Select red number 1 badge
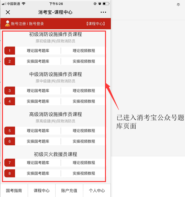 click(10, 51)
